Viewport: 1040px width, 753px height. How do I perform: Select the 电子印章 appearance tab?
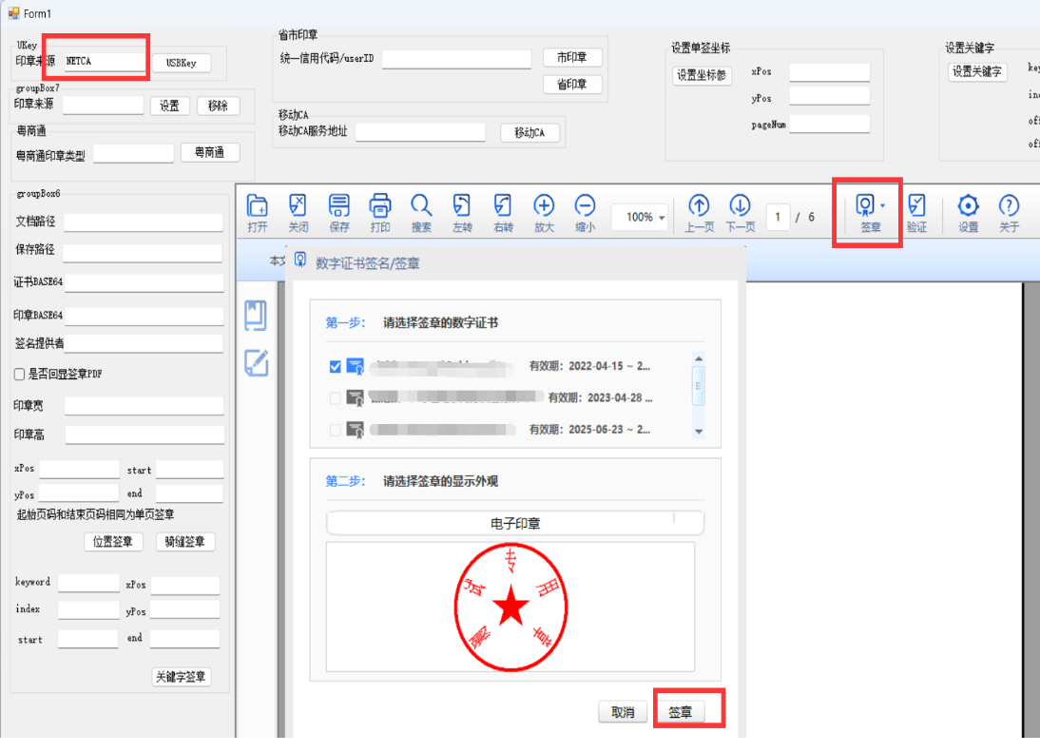tap(515, 523)
